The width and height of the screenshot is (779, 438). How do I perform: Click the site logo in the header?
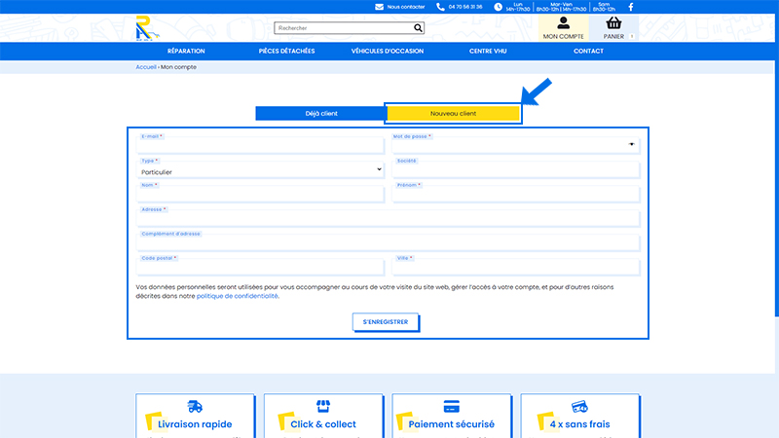point(148,28)
